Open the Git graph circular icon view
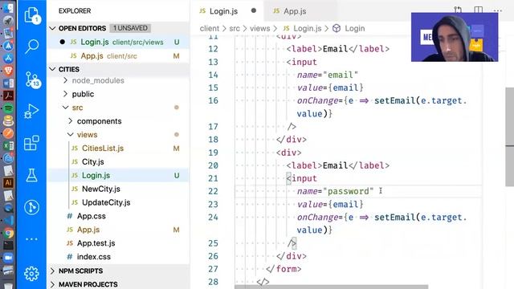The width and height of the screenshot is (514, 289). pyautogui.click(x=31, y=207)
